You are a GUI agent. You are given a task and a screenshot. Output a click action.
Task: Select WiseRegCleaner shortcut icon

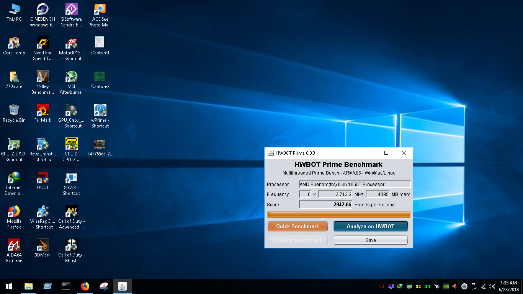pyautogui.click(x=42, y=217)
